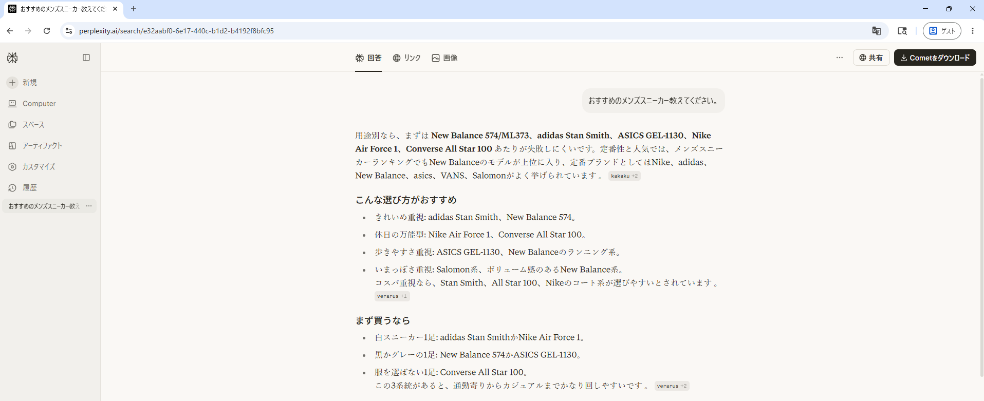Collapse the sidebar panel icon
Viewport: 984px width, 401px height.
point(86,58)
